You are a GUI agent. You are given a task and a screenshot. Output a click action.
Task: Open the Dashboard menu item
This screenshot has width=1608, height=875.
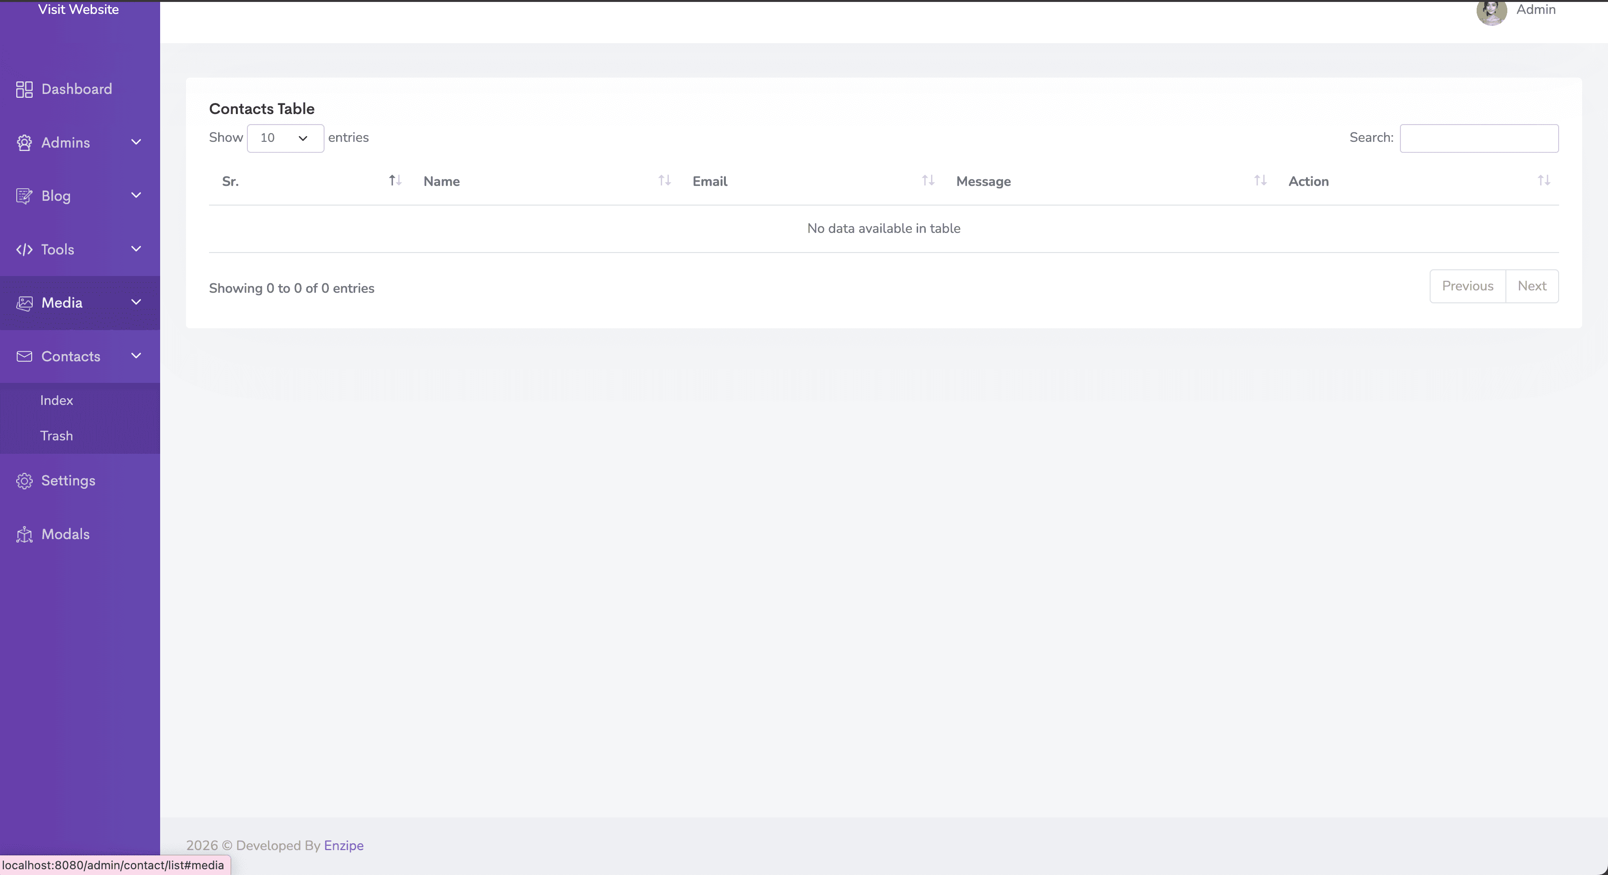click(80, 89)
